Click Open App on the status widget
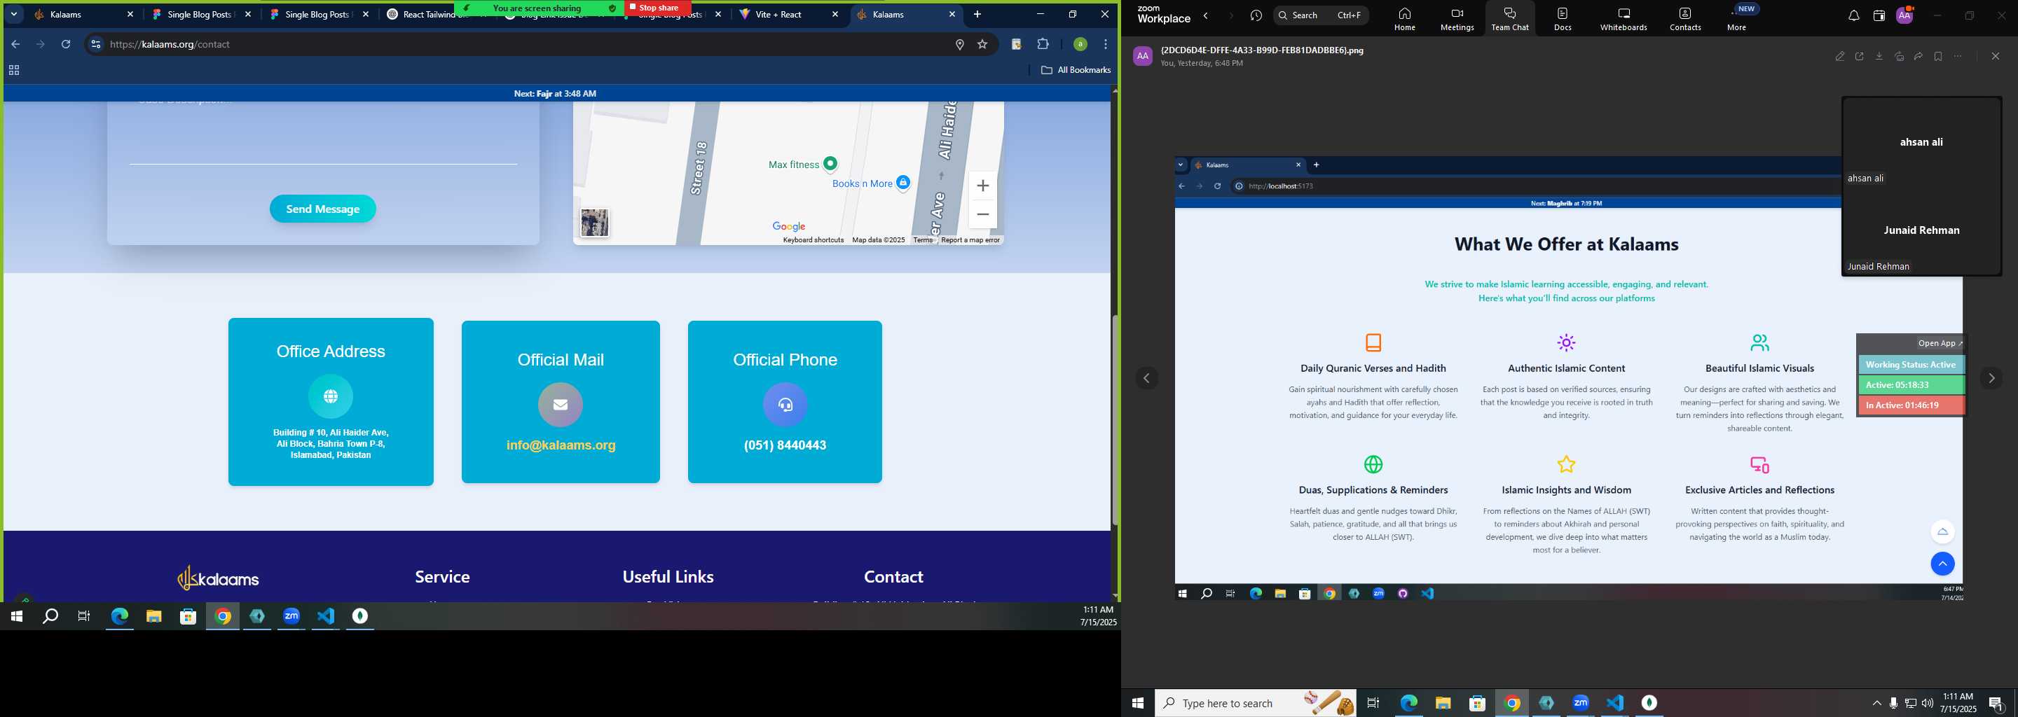The width and height of the screenshot is (2018, 717). [1940, 343]
